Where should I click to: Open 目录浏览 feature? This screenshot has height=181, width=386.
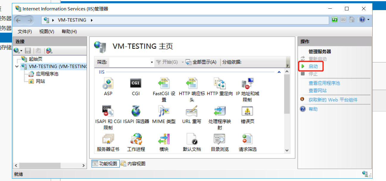click(220, 139)
